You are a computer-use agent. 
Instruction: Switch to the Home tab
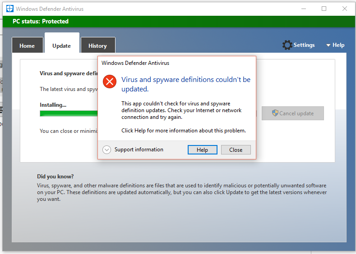tap(27, 45)
